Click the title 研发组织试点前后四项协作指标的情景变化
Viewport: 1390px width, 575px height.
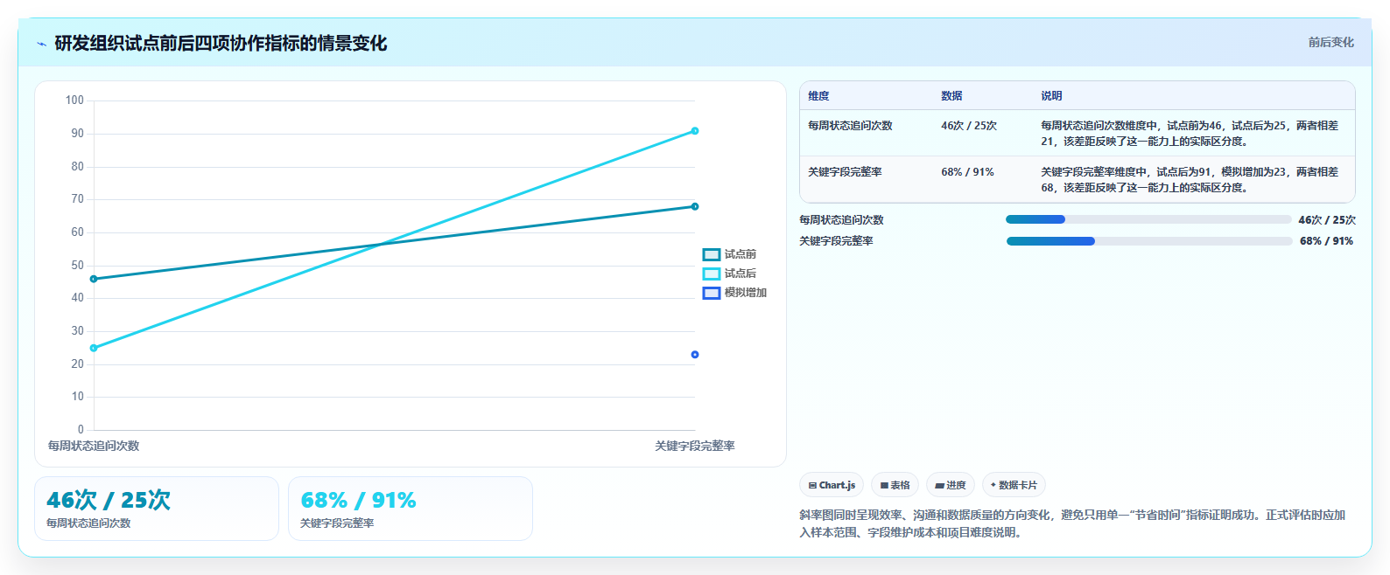pos(221,43)
